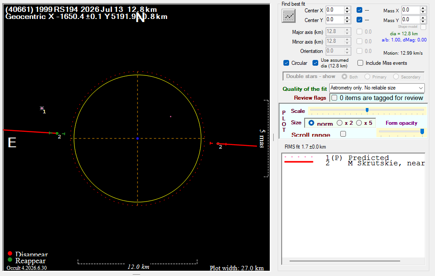Click the Mass Y value field
Viewport: 435px width, 276px height.
coord(411,20)
